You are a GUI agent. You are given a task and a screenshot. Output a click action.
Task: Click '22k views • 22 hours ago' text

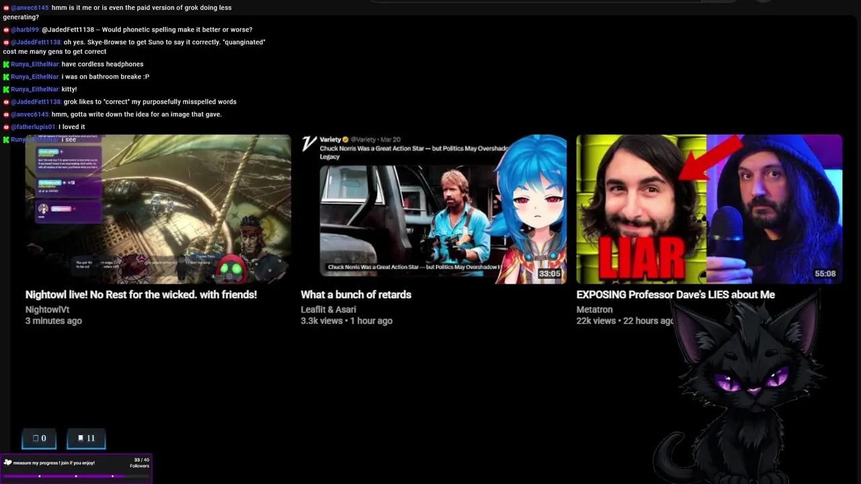click(x=625, y=321)
